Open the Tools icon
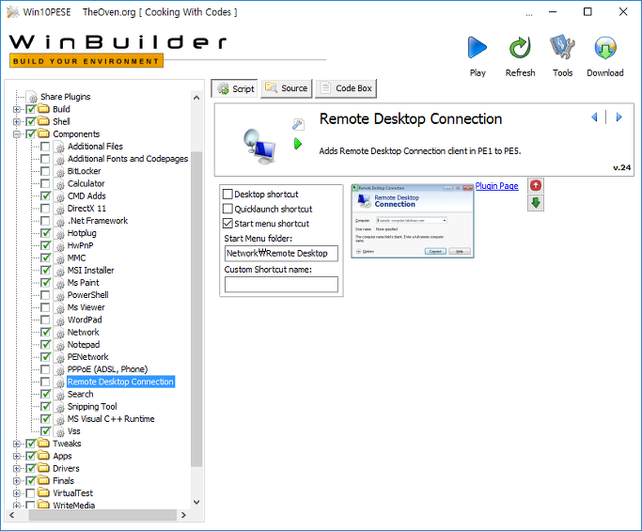 click(x=562, y=48)
